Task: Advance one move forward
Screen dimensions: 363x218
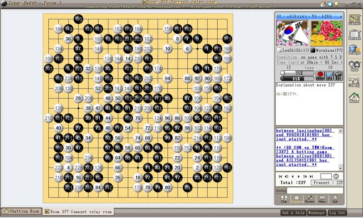Action: (x=299, y=177)
